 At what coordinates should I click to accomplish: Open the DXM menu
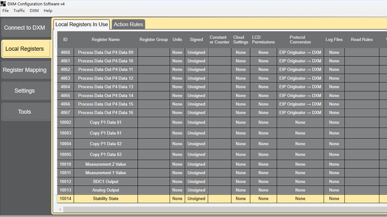click(34, 11)
